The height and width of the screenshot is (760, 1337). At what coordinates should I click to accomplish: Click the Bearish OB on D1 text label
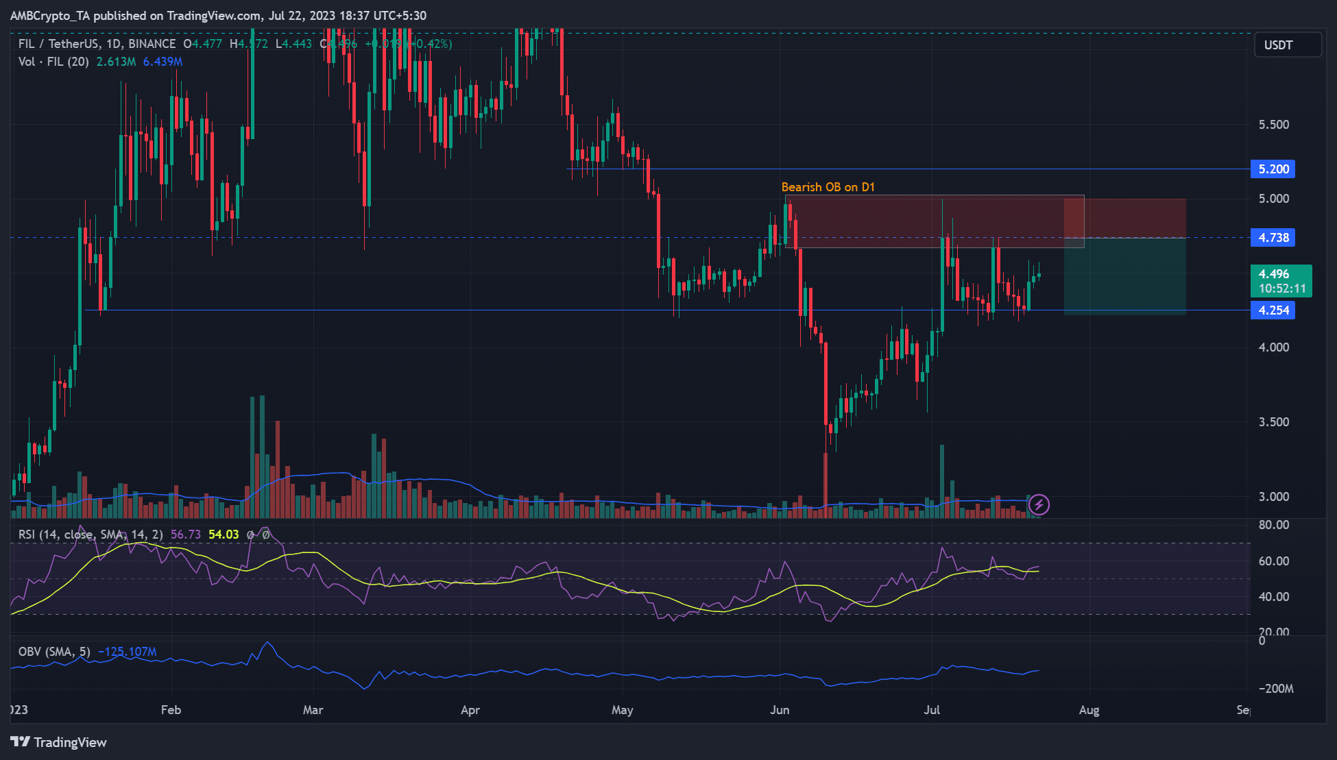click(x=828, y=187)
